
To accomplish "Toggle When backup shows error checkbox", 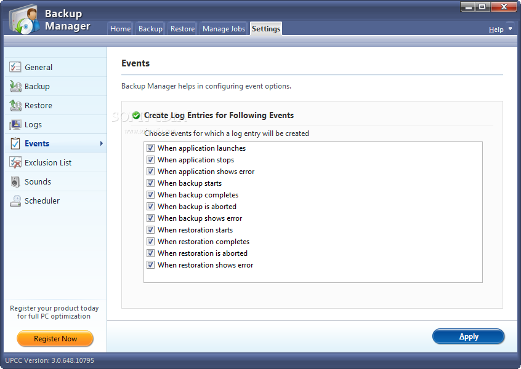I will pyautogui.click(x=150, y=218).
